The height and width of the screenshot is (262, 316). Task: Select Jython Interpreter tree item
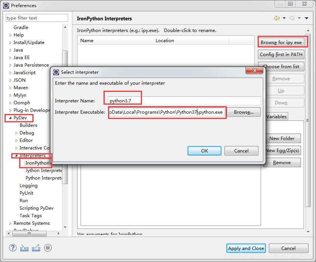coord(44,171)
